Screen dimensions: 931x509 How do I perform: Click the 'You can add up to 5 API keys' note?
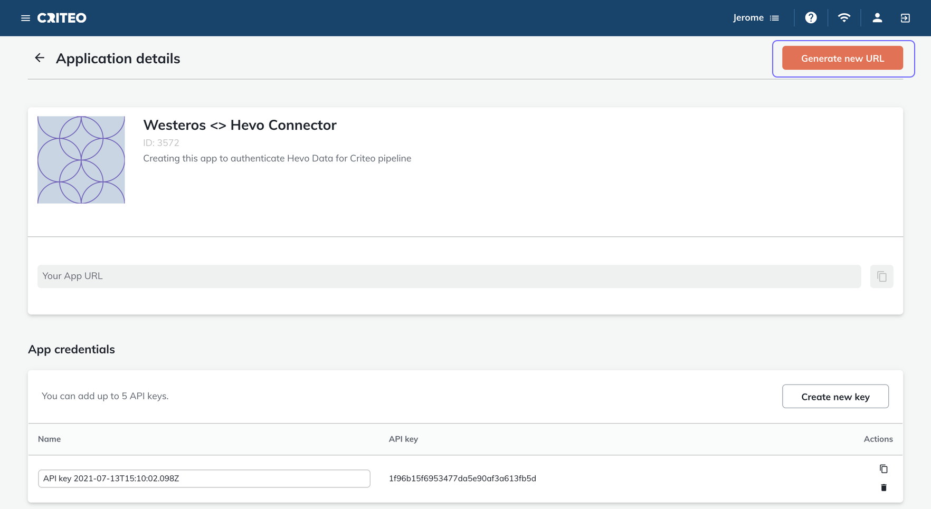(105, 396)
